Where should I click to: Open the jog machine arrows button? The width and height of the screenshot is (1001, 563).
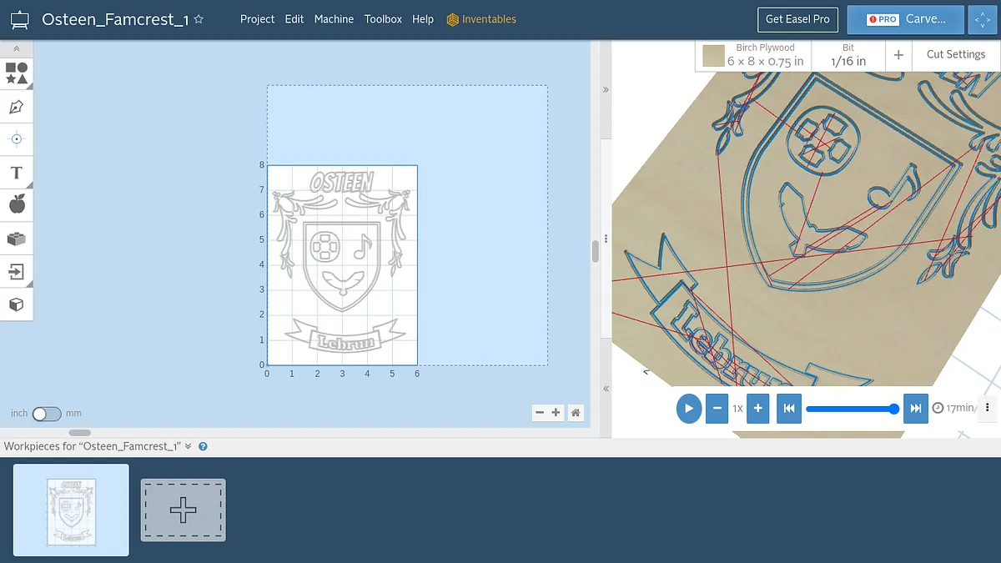983,19
